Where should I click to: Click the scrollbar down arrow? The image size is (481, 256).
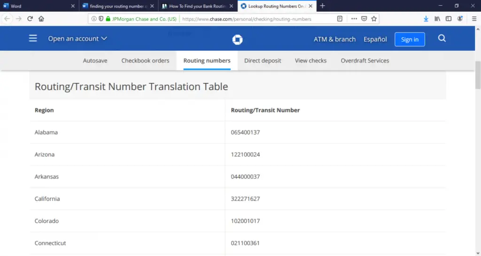pyautogui.click(x=478, y=253)
